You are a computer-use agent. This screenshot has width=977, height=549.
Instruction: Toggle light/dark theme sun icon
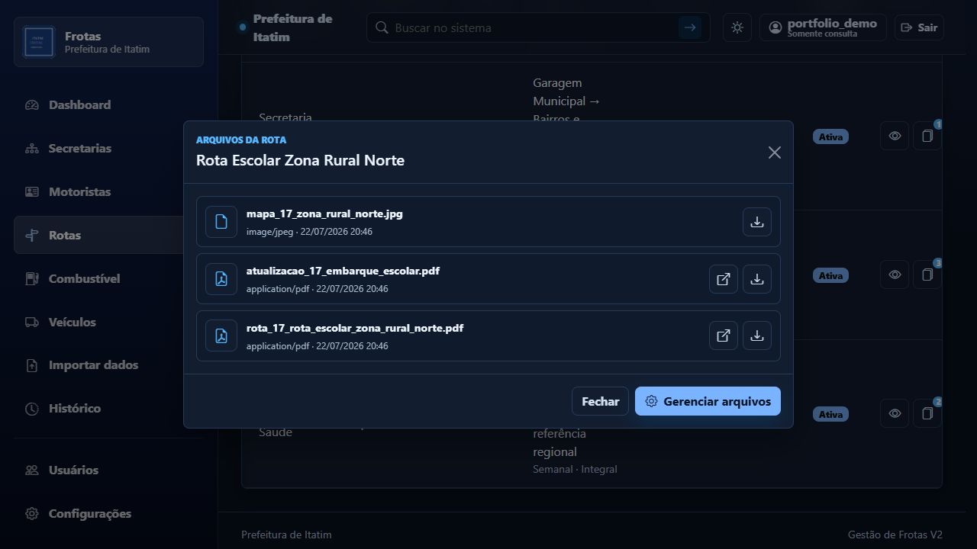(737, 27)
